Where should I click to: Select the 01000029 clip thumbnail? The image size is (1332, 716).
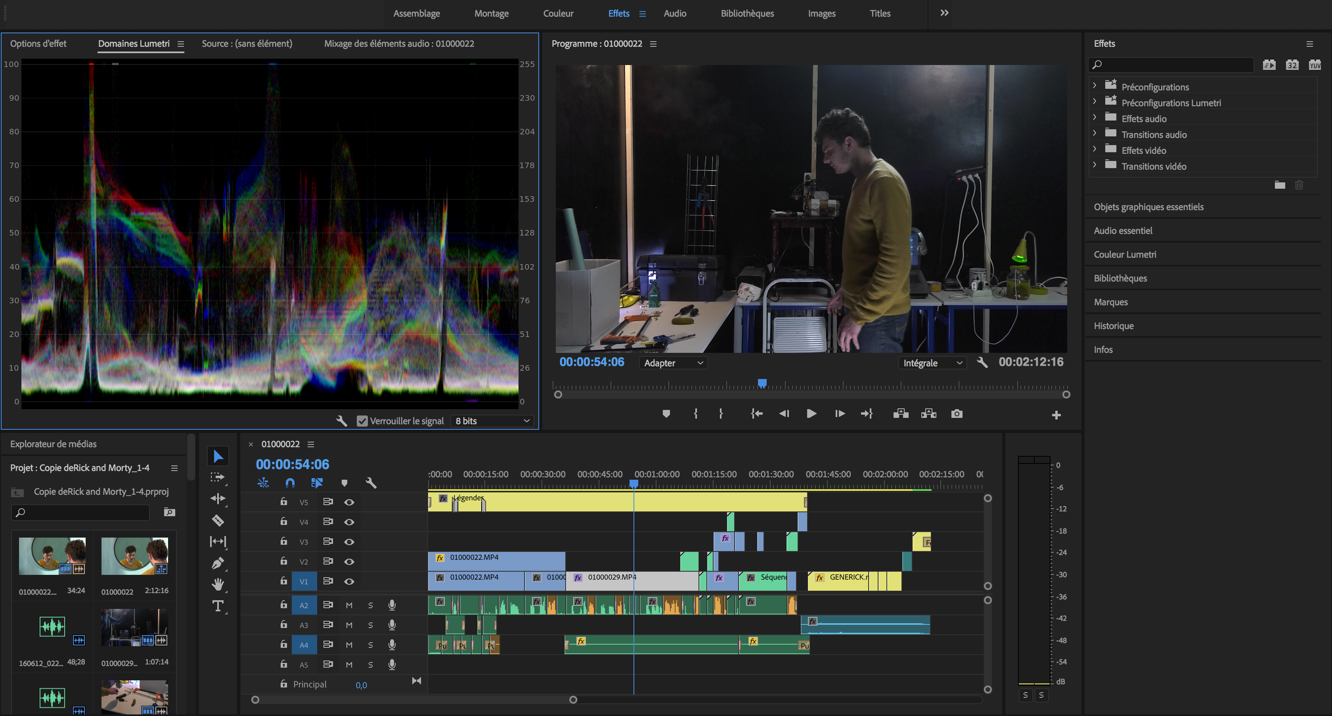(x=134, y=628)
